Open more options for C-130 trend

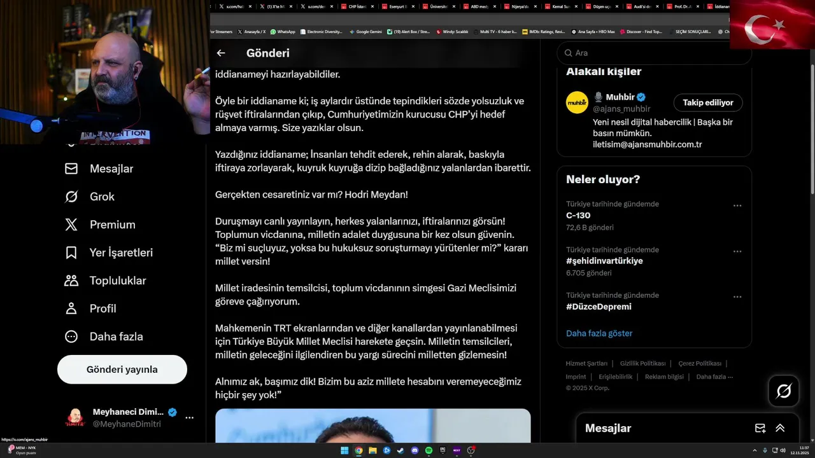coord(737,205)
